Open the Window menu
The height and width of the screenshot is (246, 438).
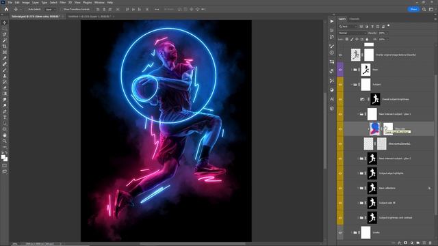click(99, 3)
